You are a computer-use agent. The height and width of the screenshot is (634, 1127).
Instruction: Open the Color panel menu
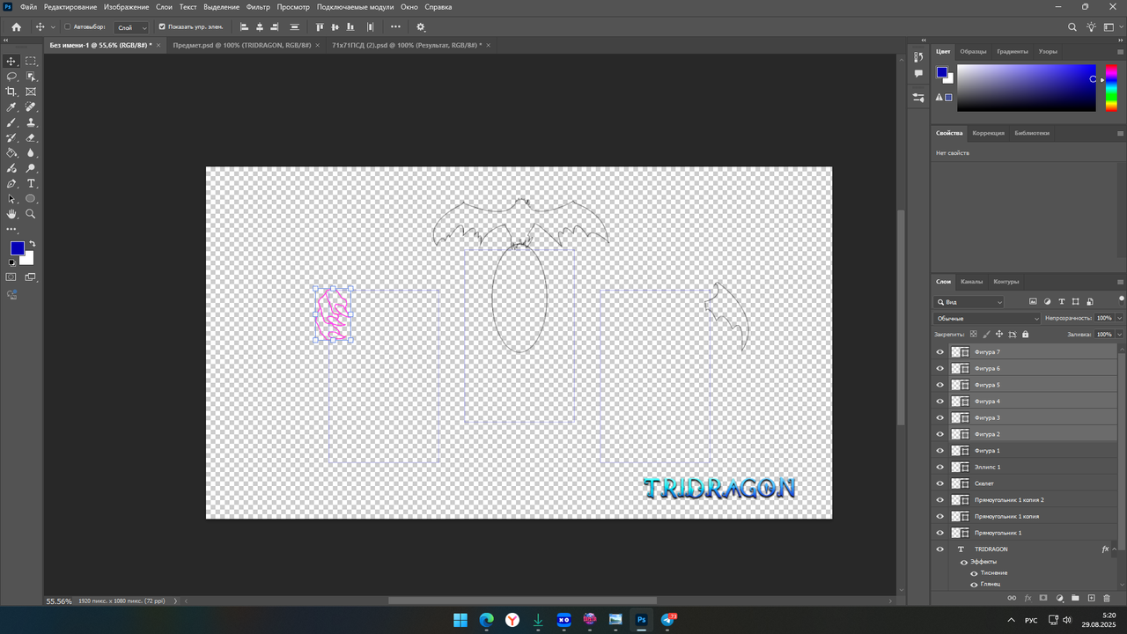(1120, 52)
